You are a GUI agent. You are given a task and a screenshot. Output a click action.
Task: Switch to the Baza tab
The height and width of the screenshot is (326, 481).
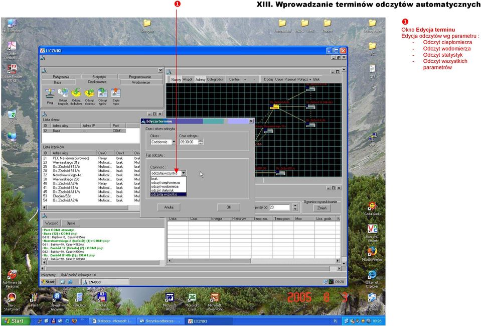[x=58, y=82]
